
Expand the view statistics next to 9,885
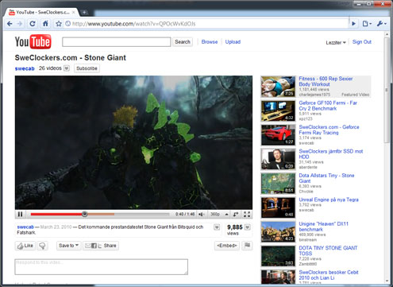pos(248,227)
